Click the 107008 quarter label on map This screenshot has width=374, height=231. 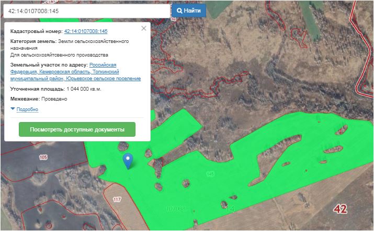point(176,208)
